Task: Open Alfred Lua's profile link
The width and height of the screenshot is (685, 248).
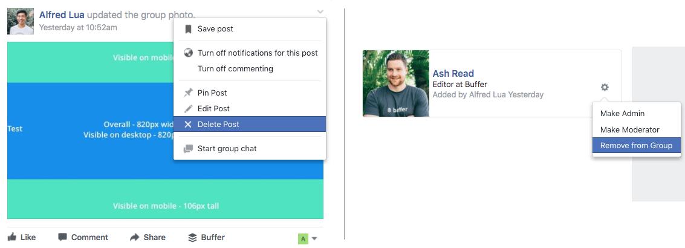Action: coord(62,14)
